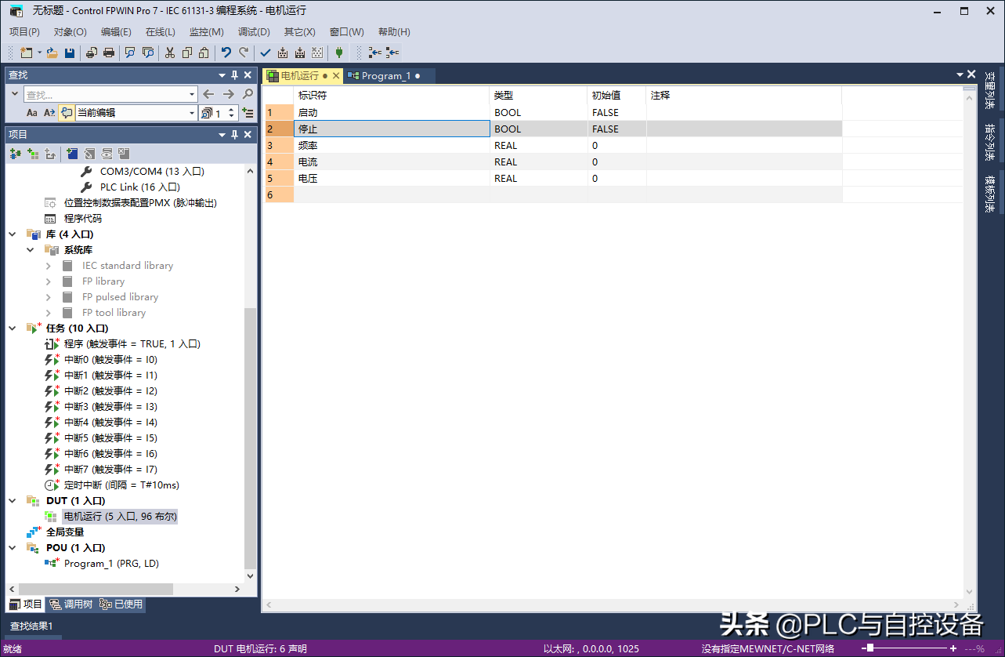This screenshot has width=1005, height=657.
Task: Click the Paste toolbar icon
Action: 204,53
